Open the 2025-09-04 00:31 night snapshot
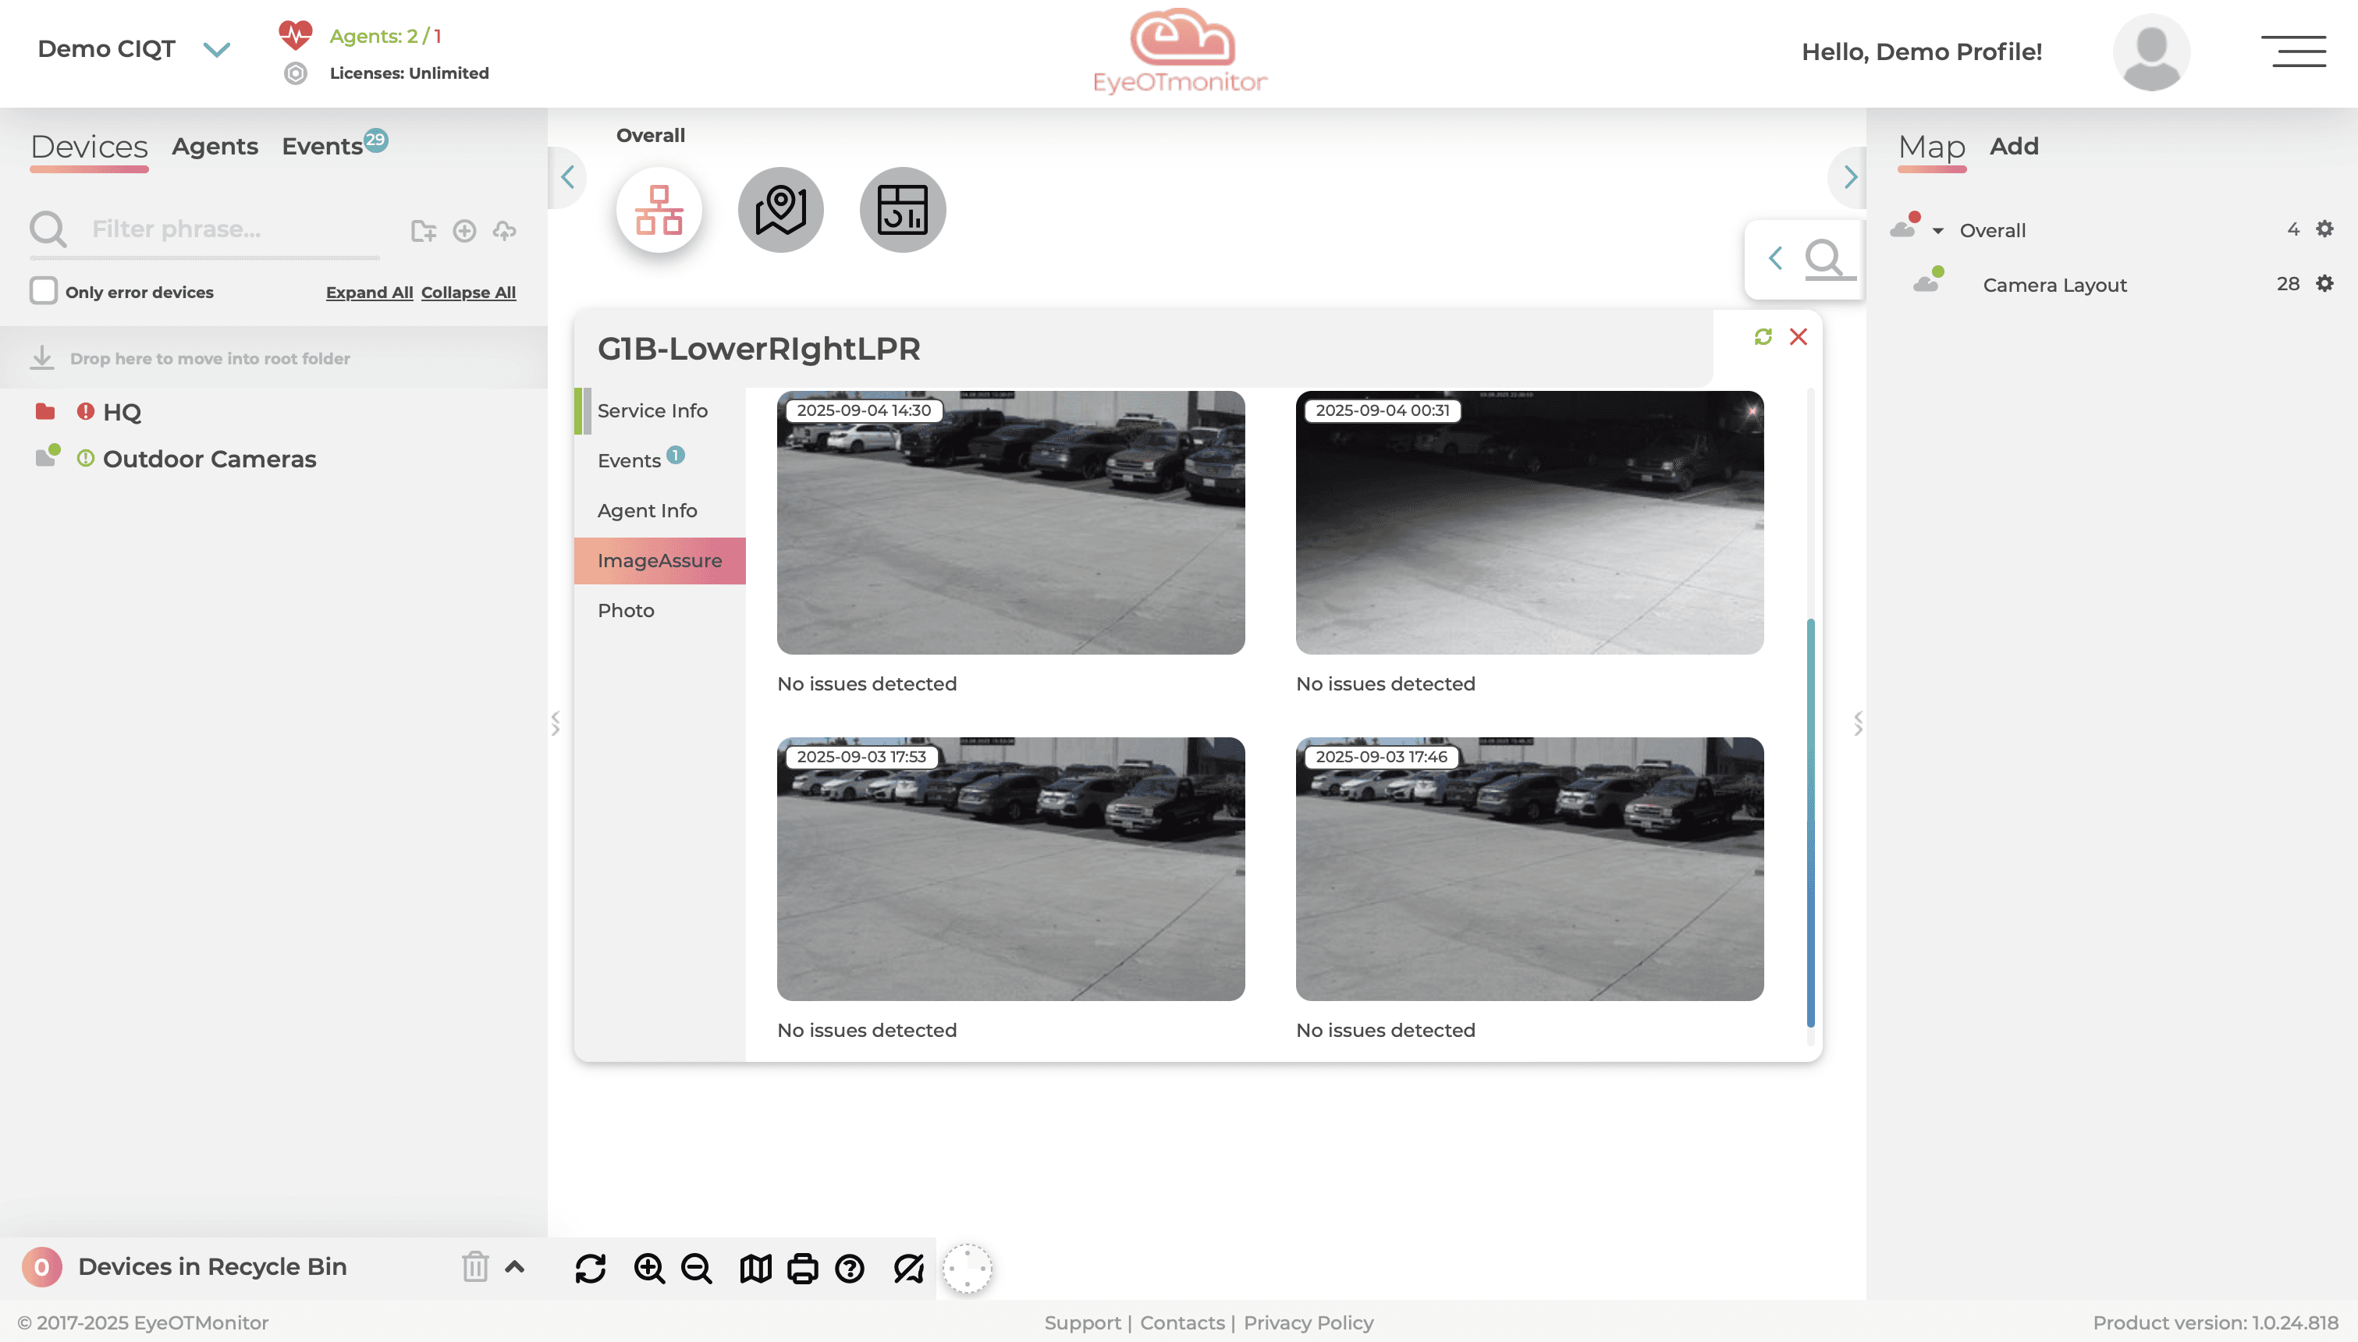This screenshot has width=2358, height=1342. (1529, 524)
